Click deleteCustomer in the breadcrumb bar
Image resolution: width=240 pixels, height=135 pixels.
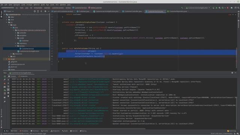[x=95, y=7]
